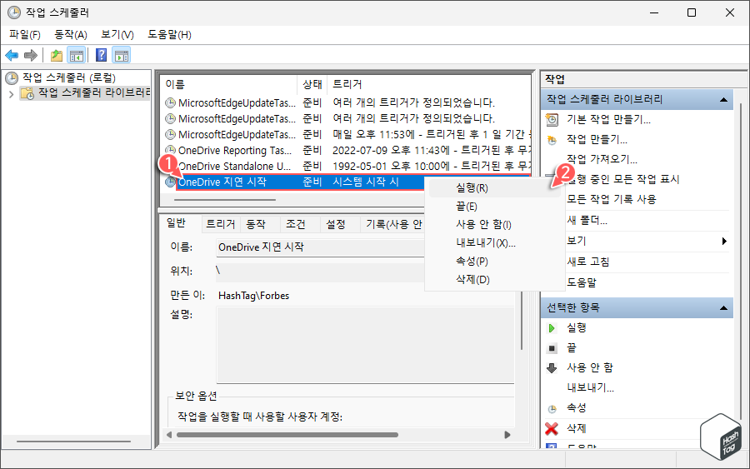This screenshot has height=469, width=750.
Task: Click the Task Scheduler app icon in the title bar
Action: point(14,12)
